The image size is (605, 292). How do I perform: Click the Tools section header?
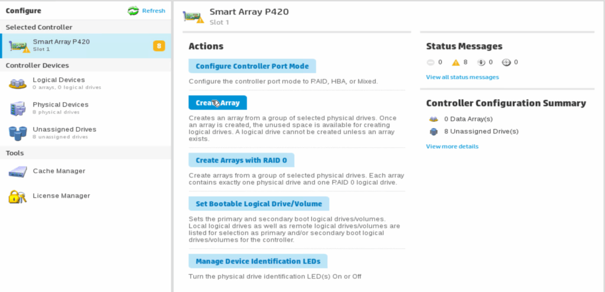pos(15,153)
